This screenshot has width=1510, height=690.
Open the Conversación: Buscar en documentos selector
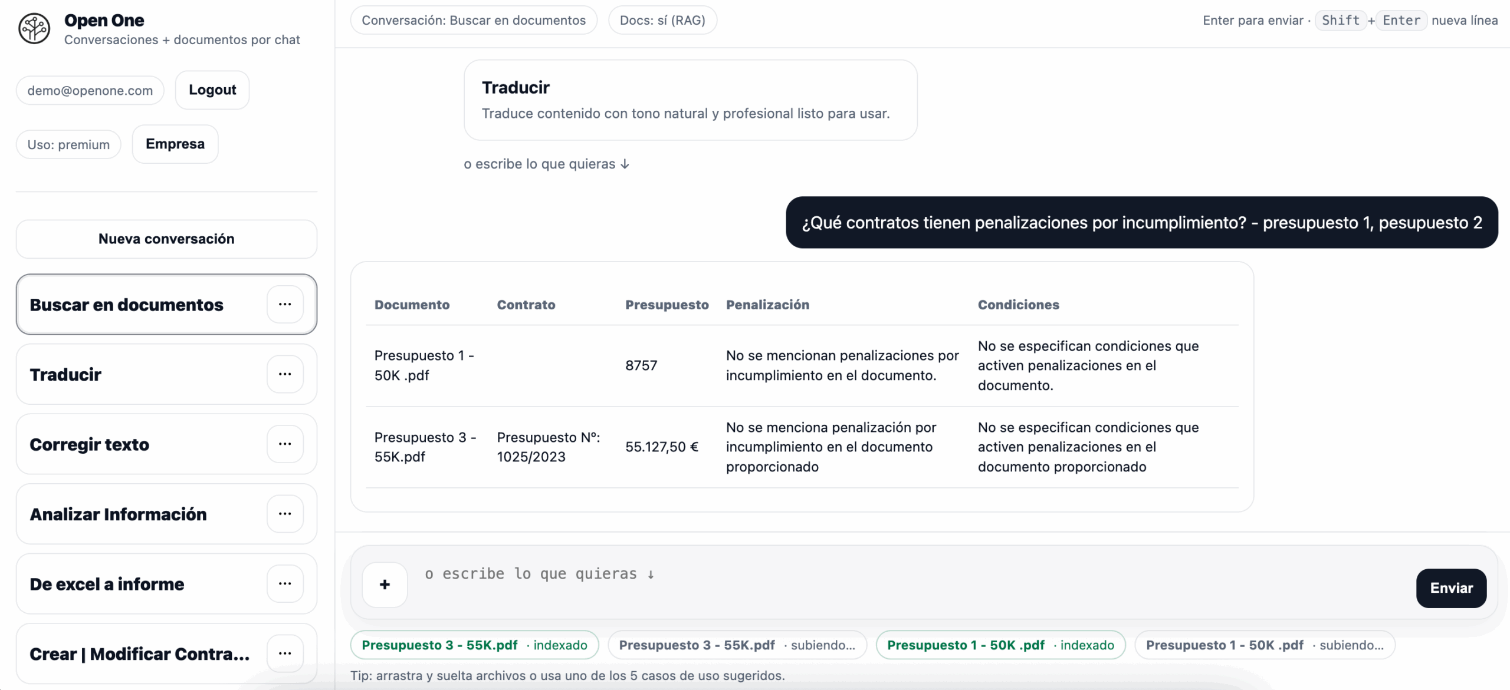[x=474, y=20]
